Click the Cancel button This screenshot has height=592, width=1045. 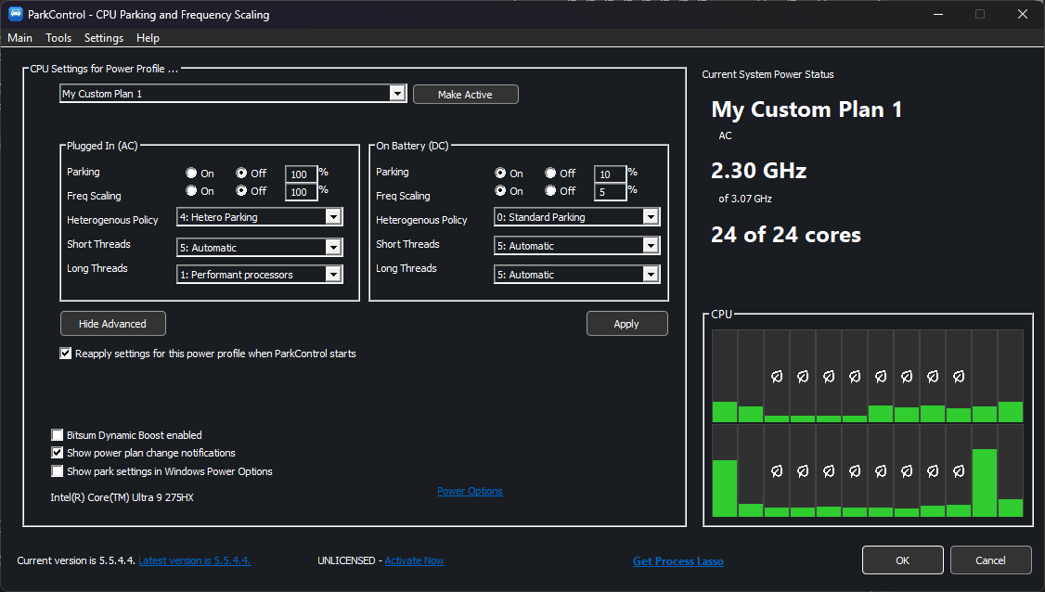[990, 560]
